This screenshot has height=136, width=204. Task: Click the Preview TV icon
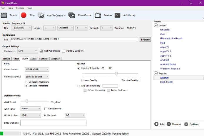click(98, 15)
